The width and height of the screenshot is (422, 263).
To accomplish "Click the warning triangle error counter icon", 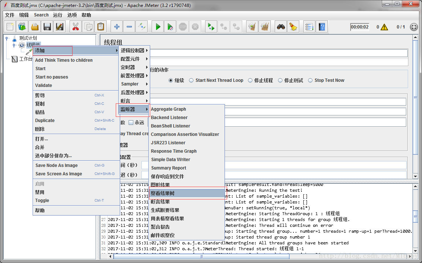I will pos(384,27).
